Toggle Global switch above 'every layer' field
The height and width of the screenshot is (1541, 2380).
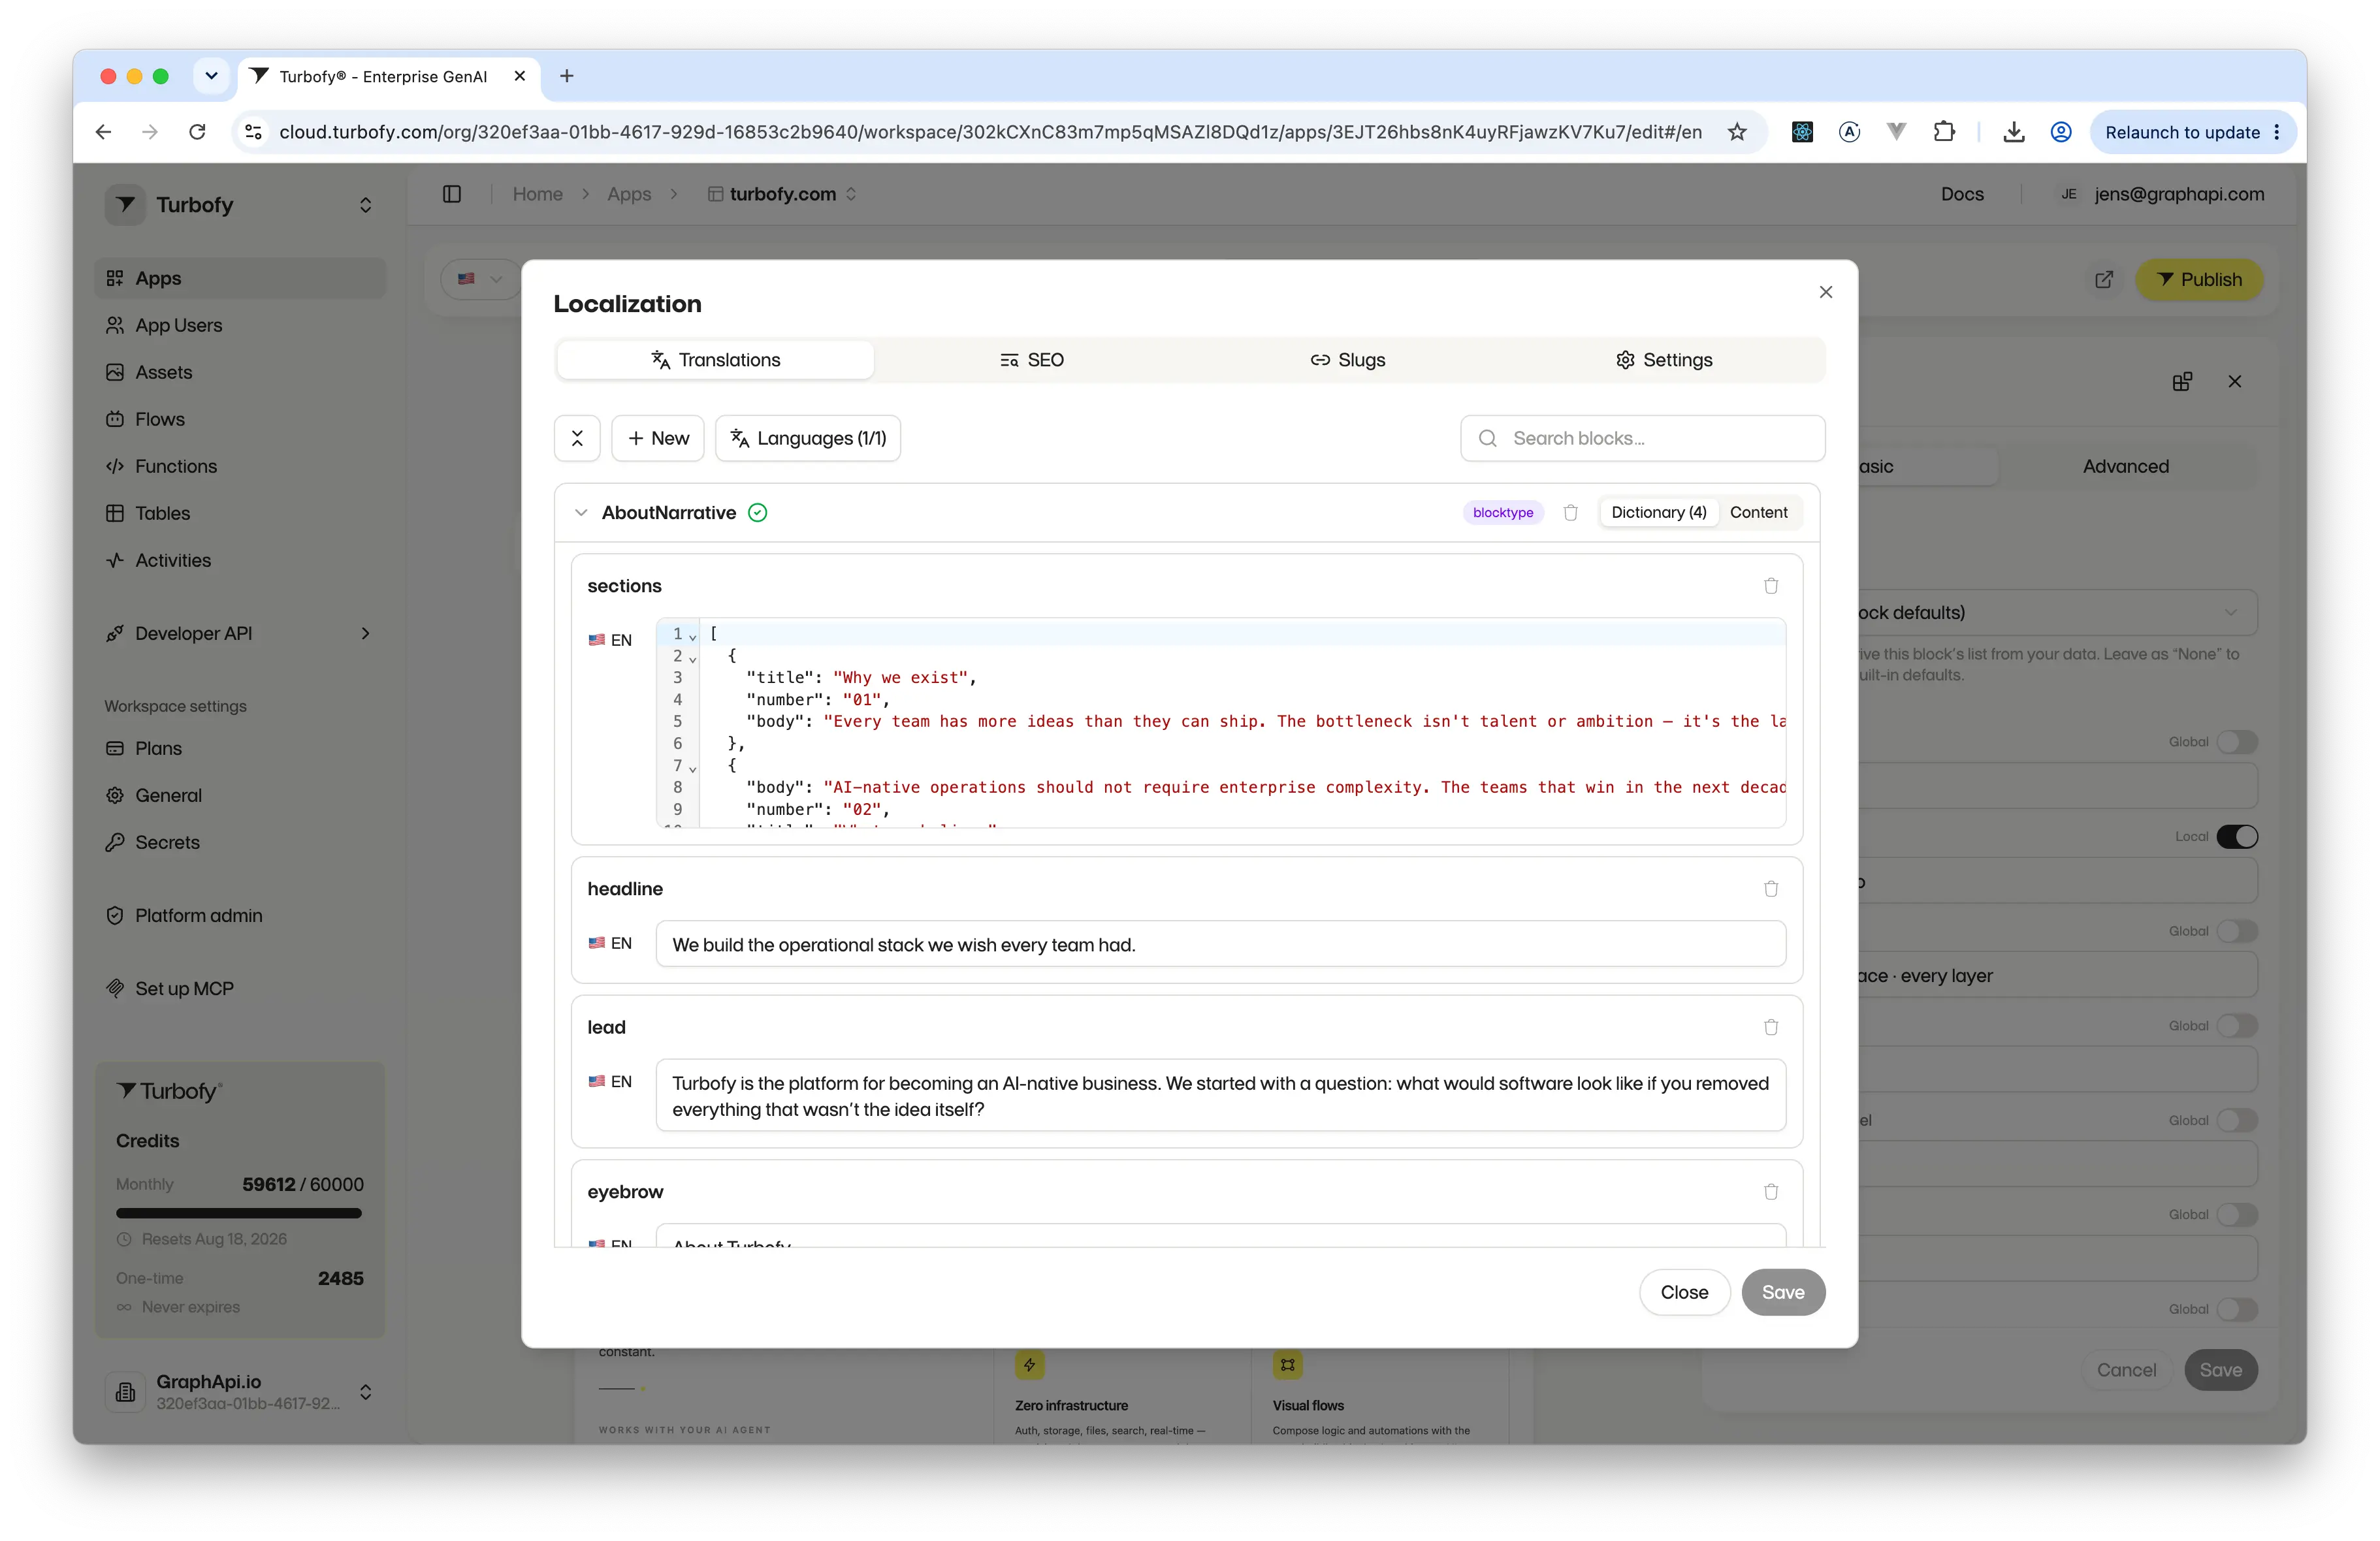pyautogui.click(x=2237, y=931)
